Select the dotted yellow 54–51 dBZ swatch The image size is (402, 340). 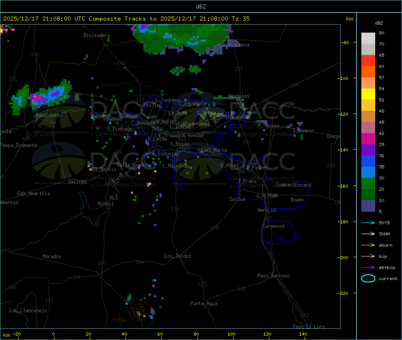coord(368,94)
